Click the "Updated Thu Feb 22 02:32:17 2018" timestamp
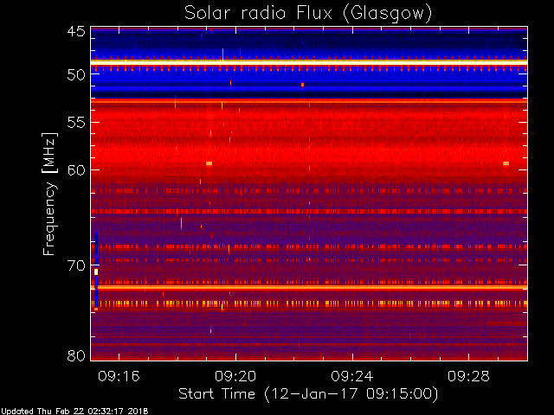554x415 pixels. tap(74, 412)
